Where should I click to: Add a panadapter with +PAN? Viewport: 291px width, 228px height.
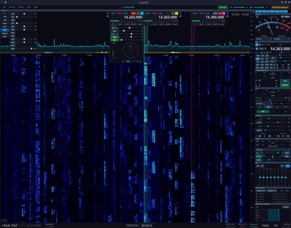[6, 226]
